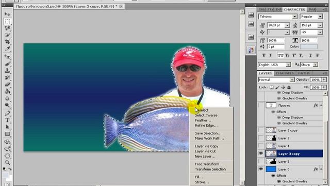Select the Blur tool
The width and height of the screenshot is (330, 186).
(7, 98)
